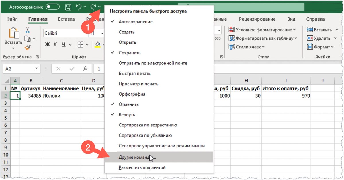Click the Условное форматирование icon
The image size is (344, 180).
coord(232,30)
